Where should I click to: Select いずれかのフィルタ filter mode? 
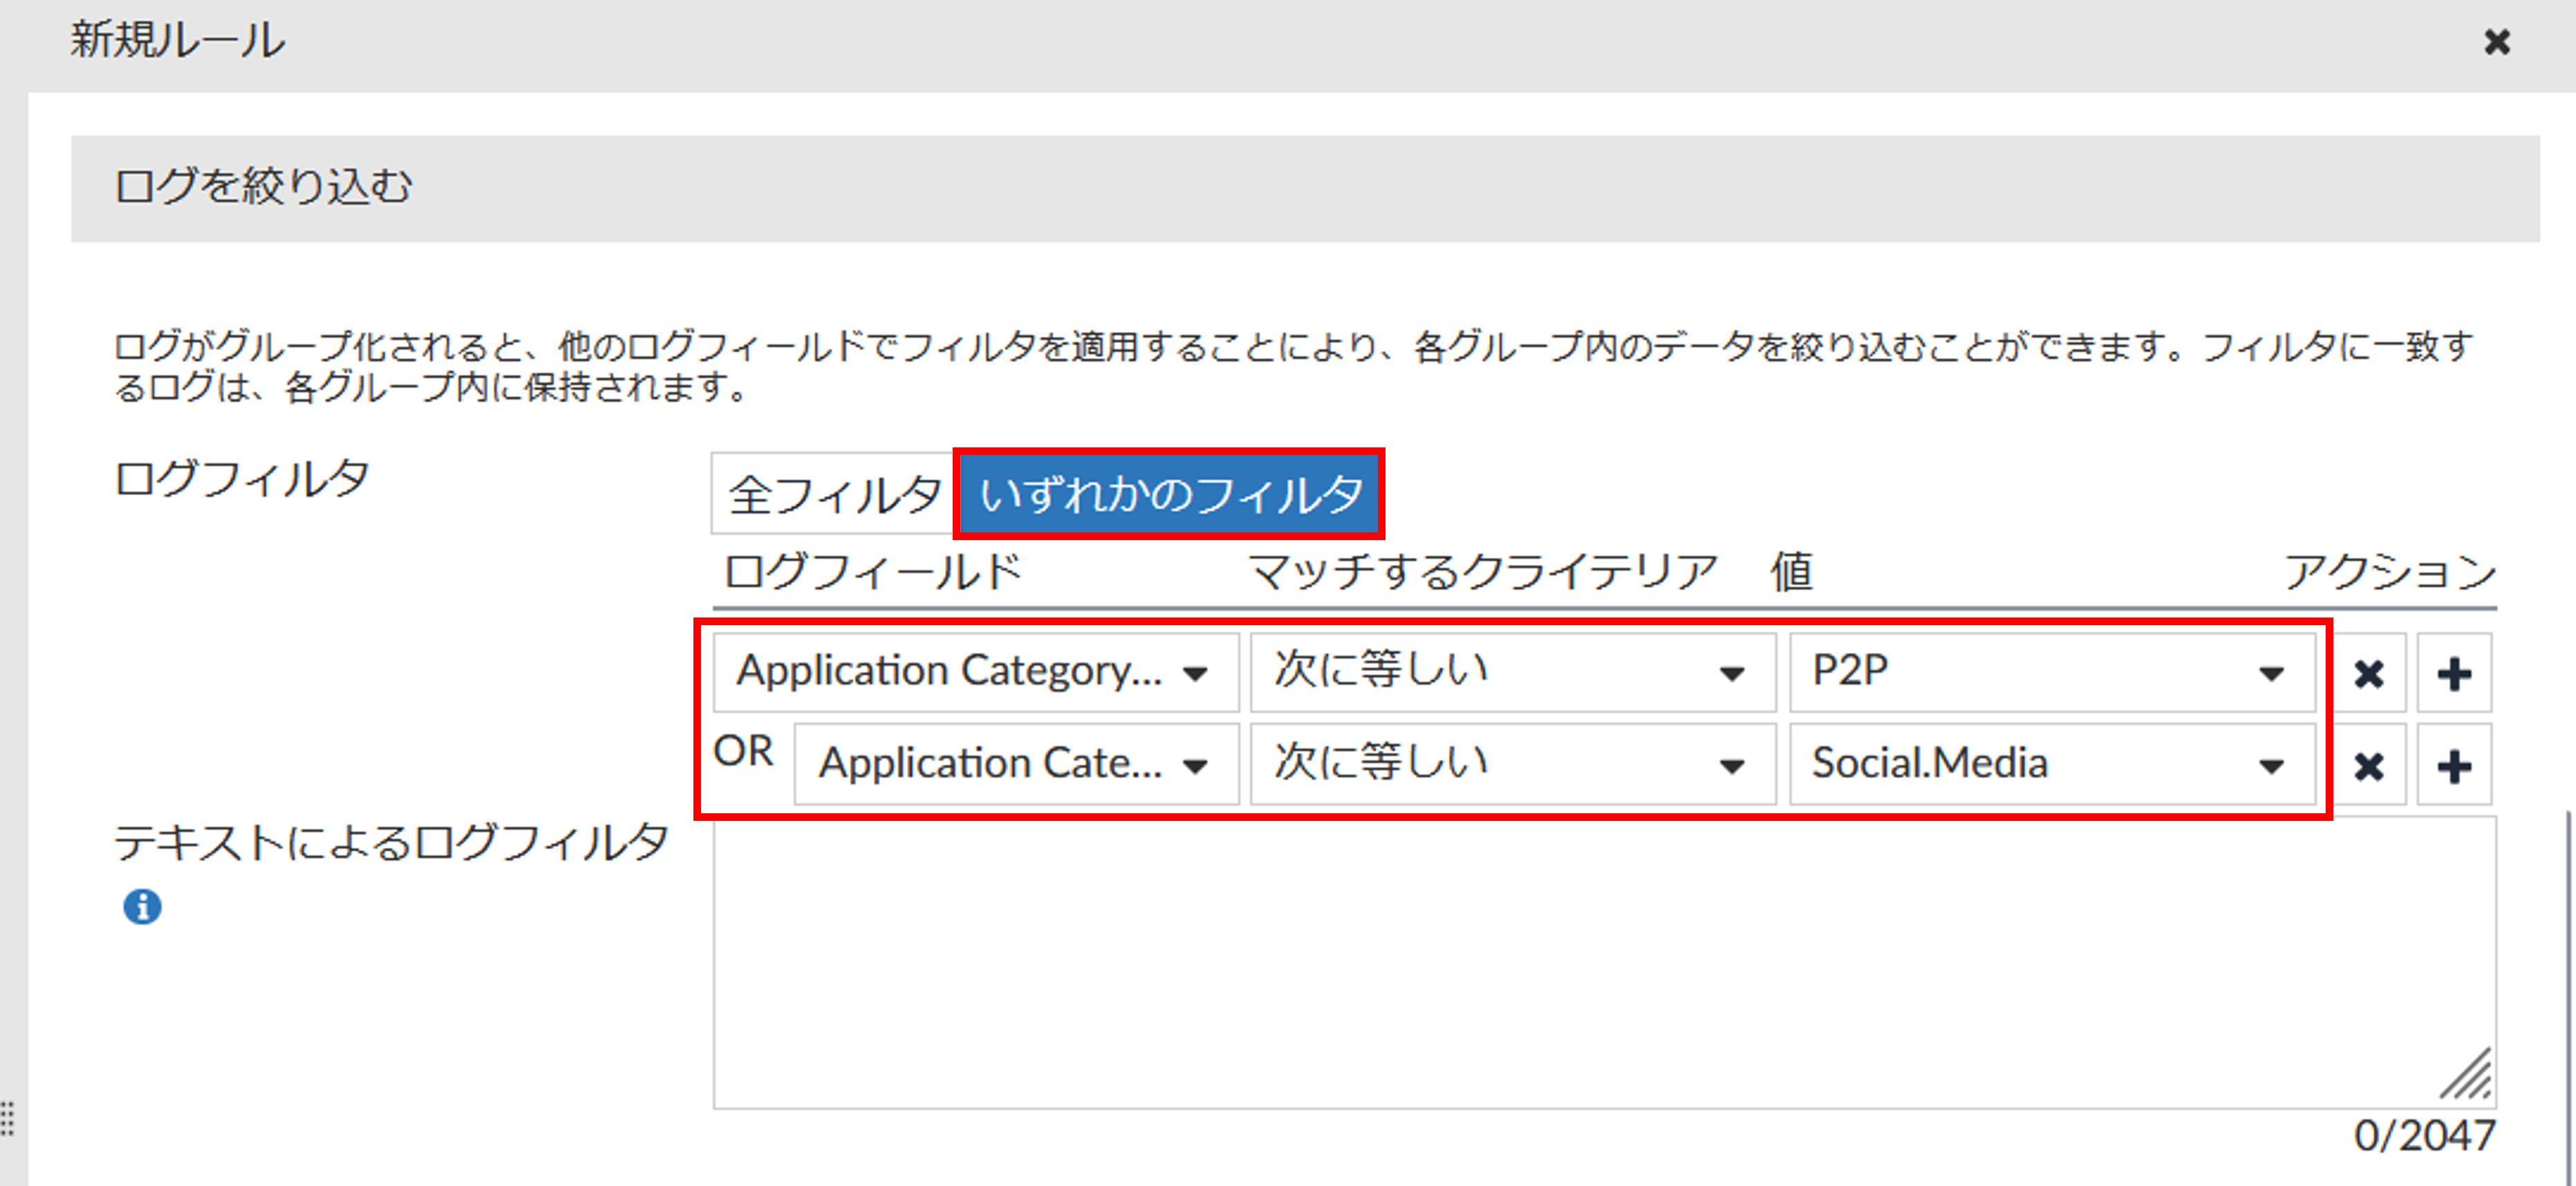click(x=1169, y=494)
